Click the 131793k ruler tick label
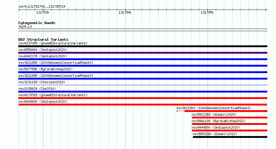 (x=43, y=13)
